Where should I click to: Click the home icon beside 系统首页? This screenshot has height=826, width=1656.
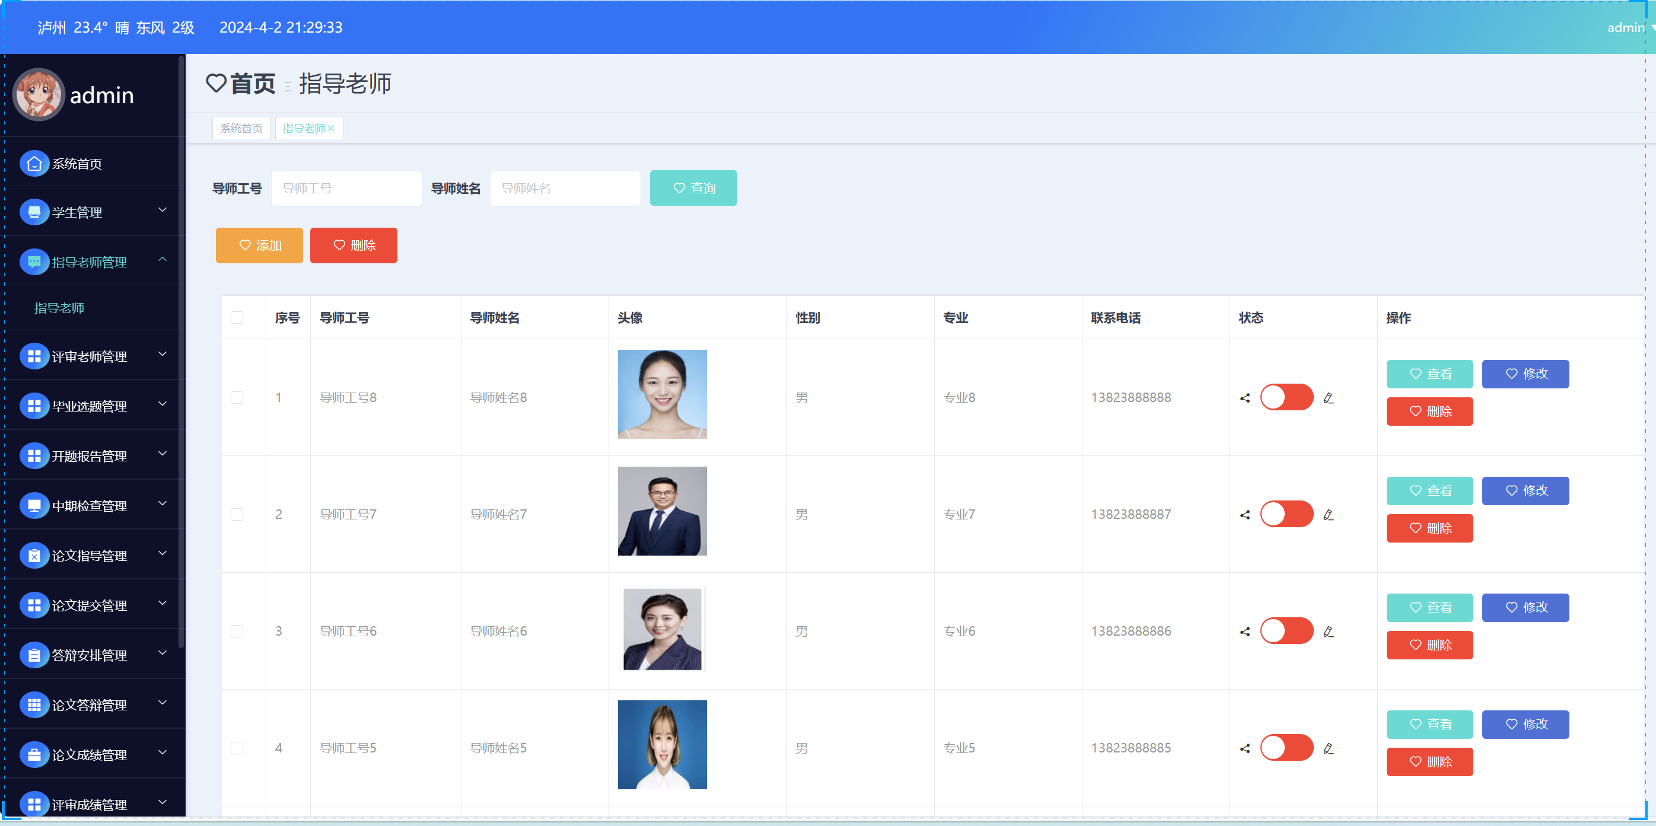pyautogui.click(x=34, y=163)
